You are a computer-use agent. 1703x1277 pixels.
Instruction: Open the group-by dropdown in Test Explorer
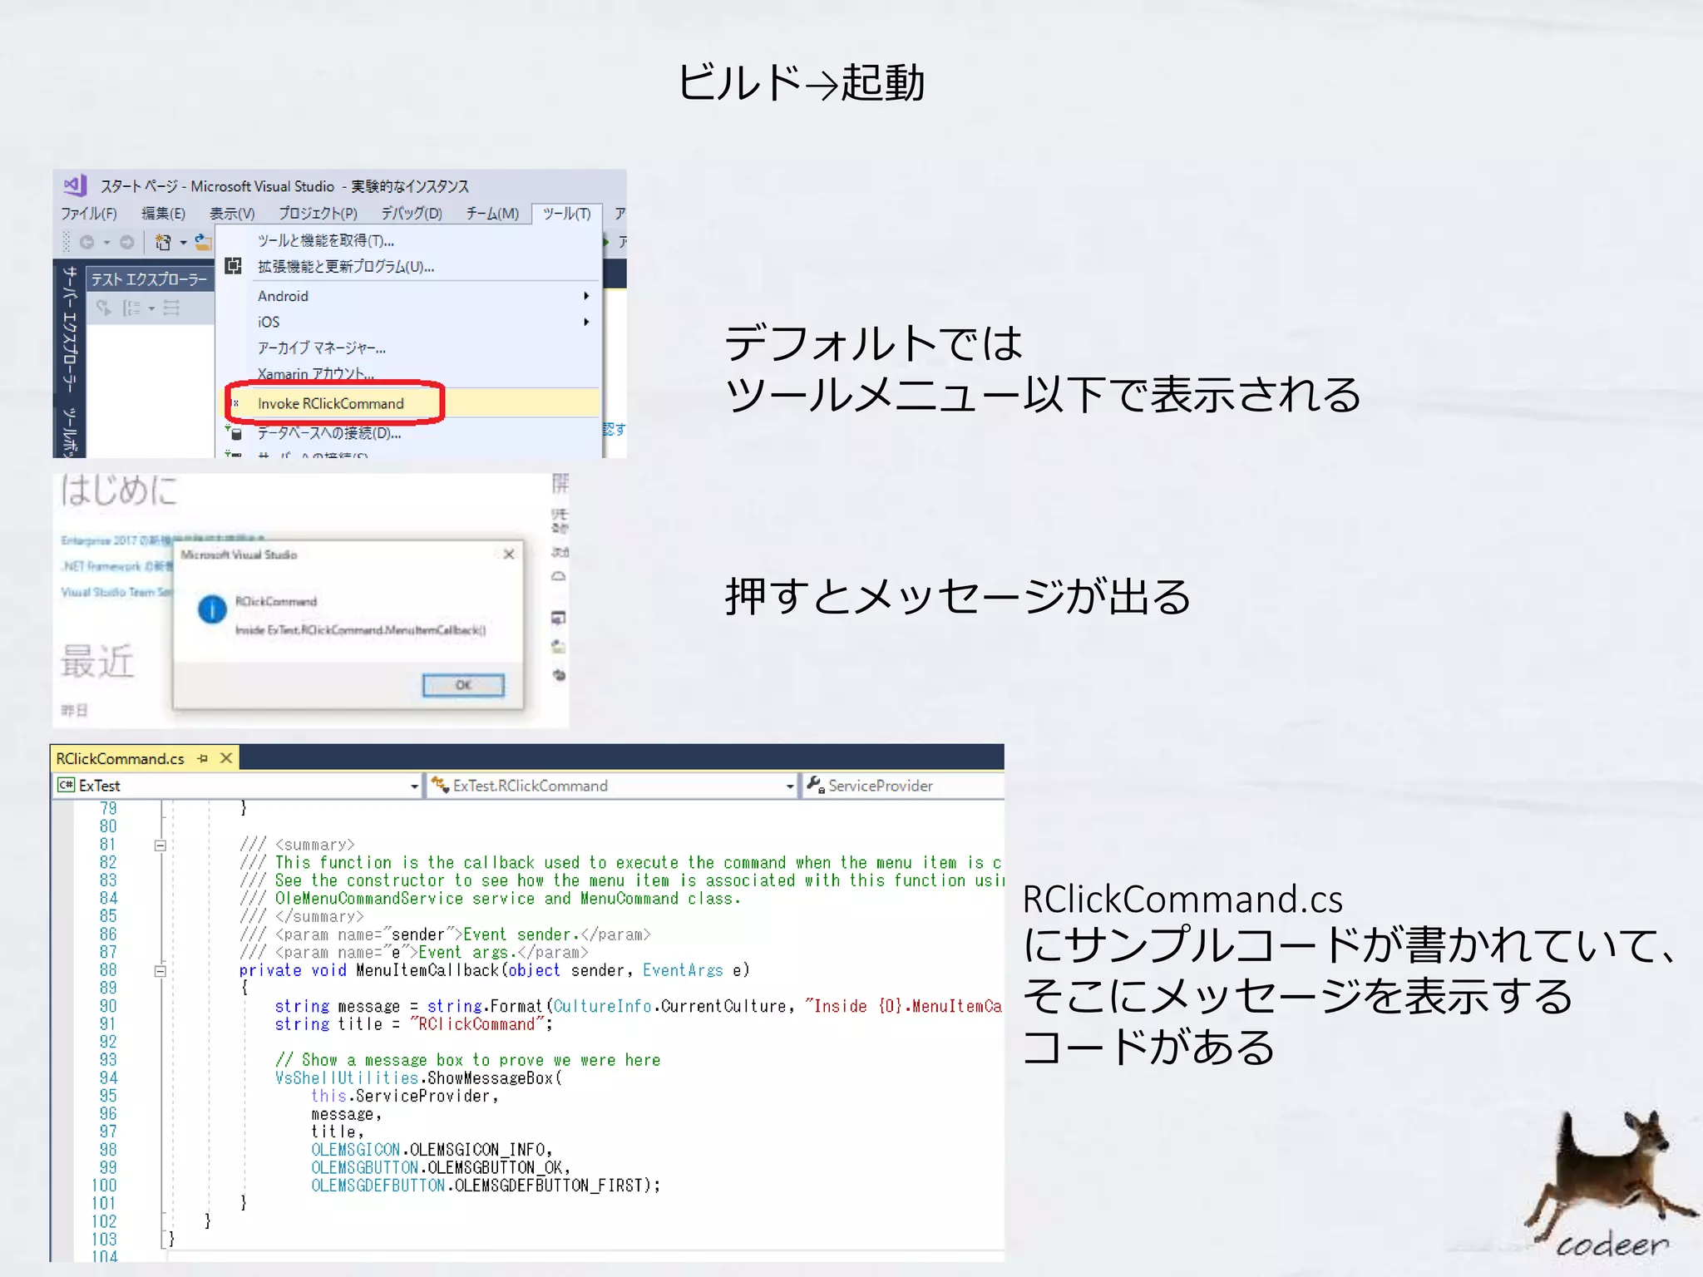[x=151, y=309]
